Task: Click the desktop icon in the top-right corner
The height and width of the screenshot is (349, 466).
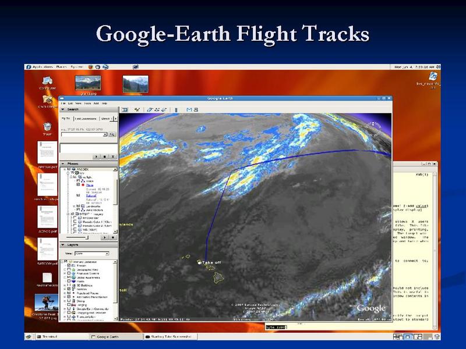Action: click(x=433, y=76)
